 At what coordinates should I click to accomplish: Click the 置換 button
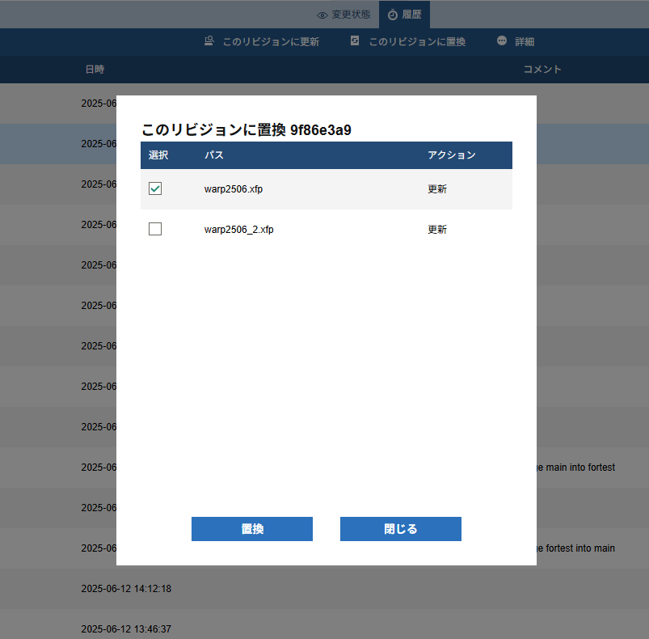(252, 529)
